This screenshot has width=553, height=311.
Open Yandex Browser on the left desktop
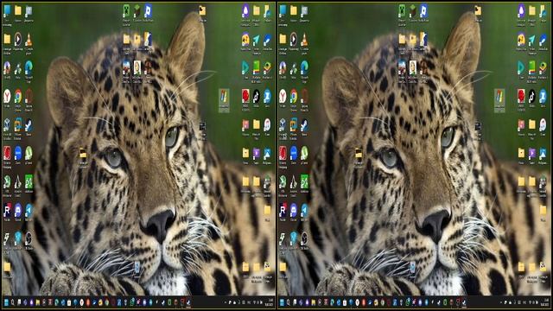tap(7, 96)
